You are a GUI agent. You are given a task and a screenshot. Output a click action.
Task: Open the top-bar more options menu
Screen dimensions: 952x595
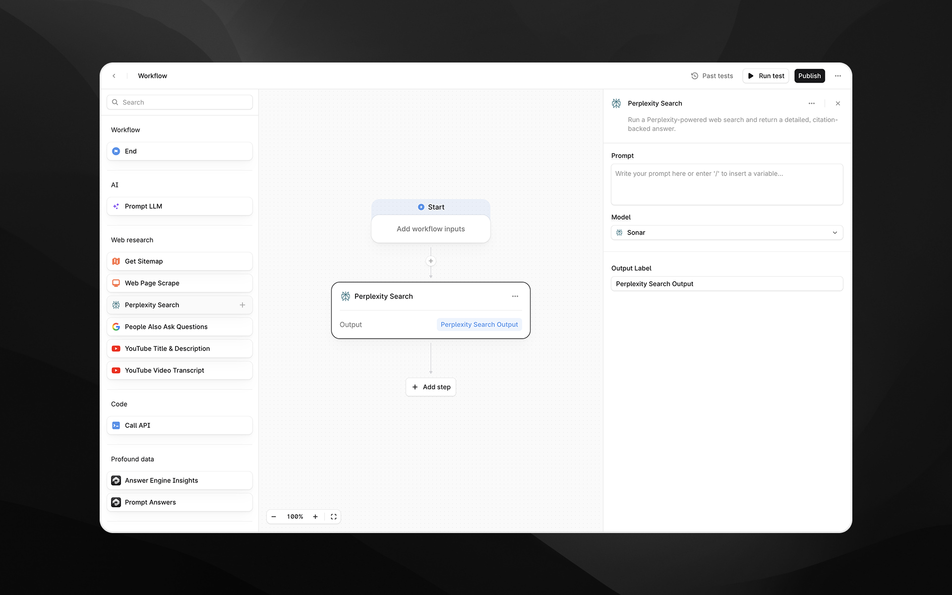pos(837,76)
